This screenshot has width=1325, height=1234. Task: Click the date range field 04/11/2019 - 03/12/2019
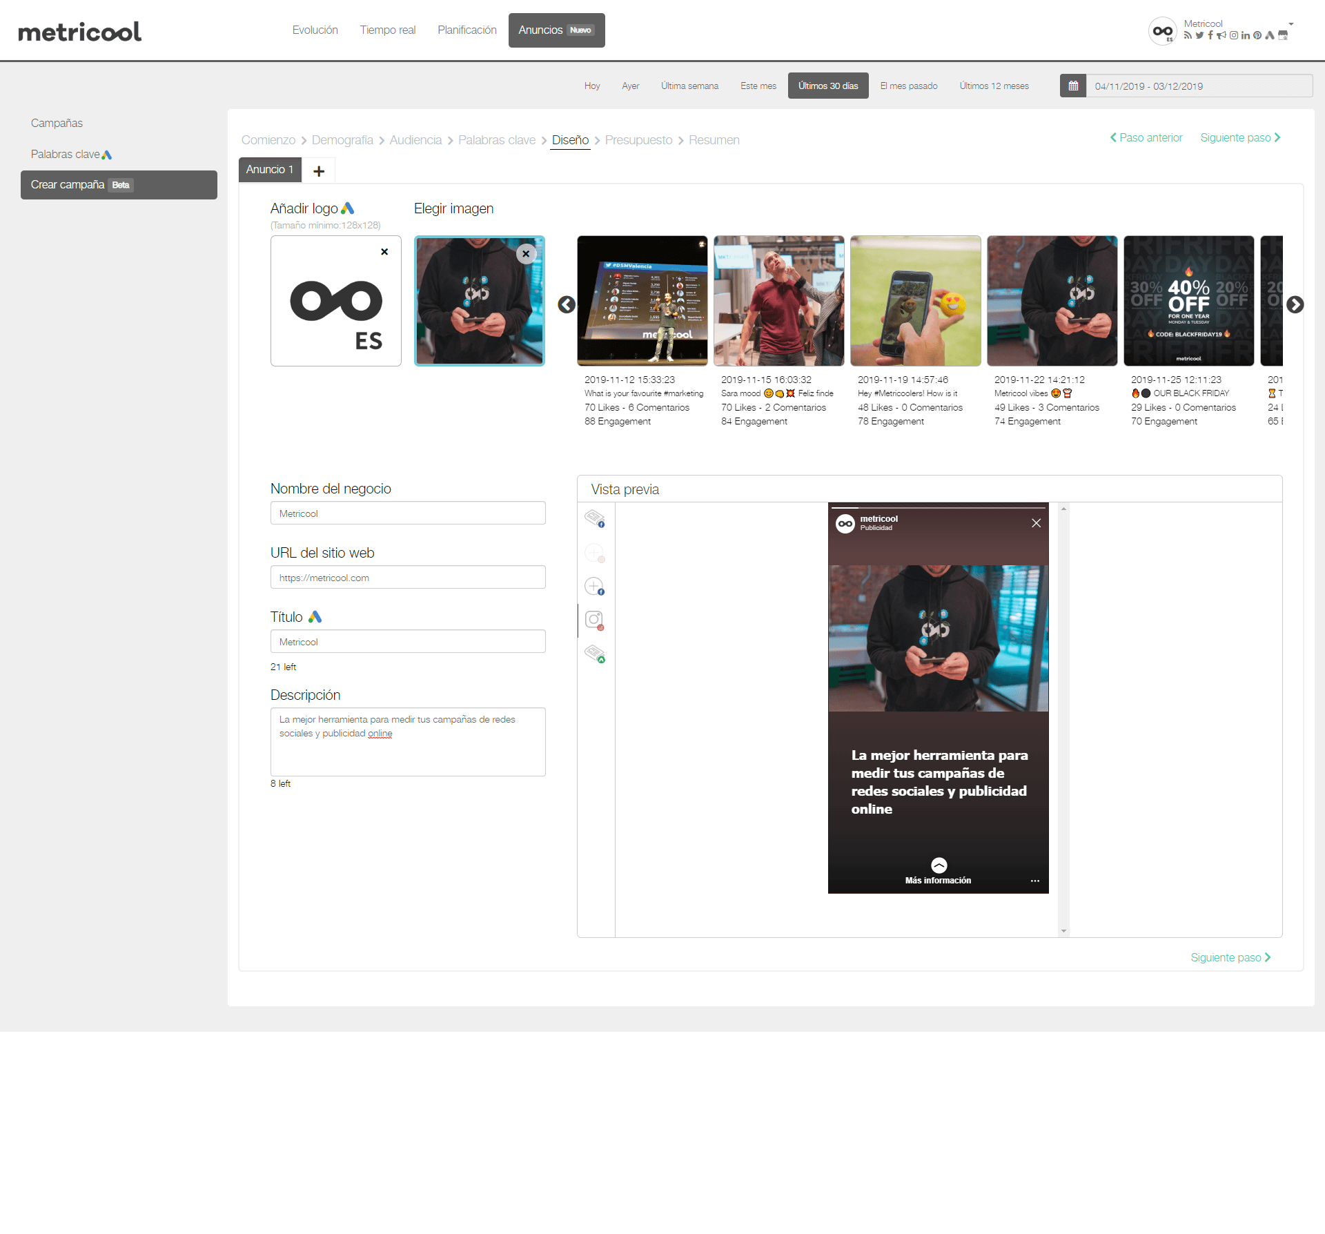[1199, 86]
